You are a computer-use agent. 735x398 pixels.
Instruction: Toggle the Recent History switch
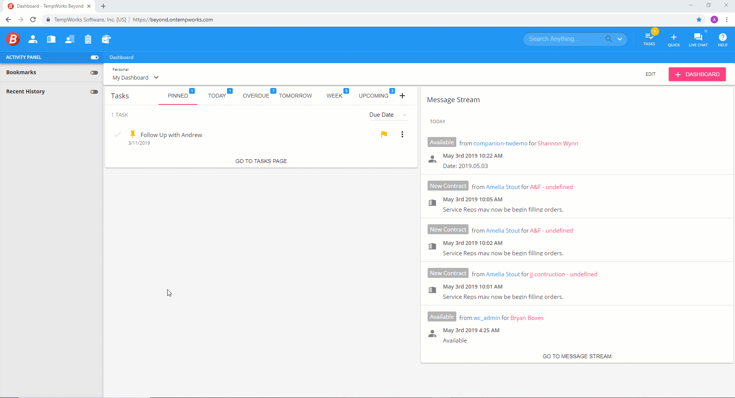[x=94, y=92]
